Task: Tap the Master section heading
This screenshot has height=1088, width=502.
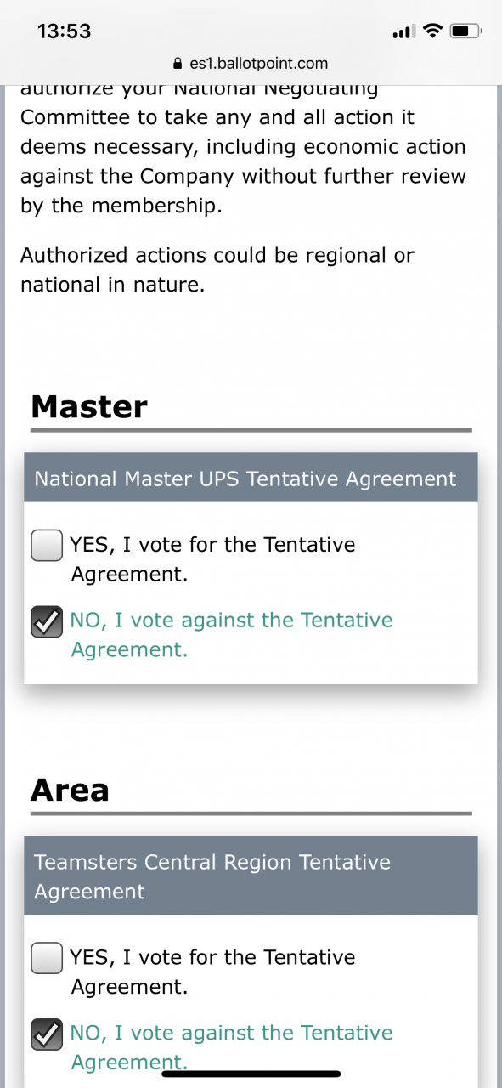Action: (89, 407)
